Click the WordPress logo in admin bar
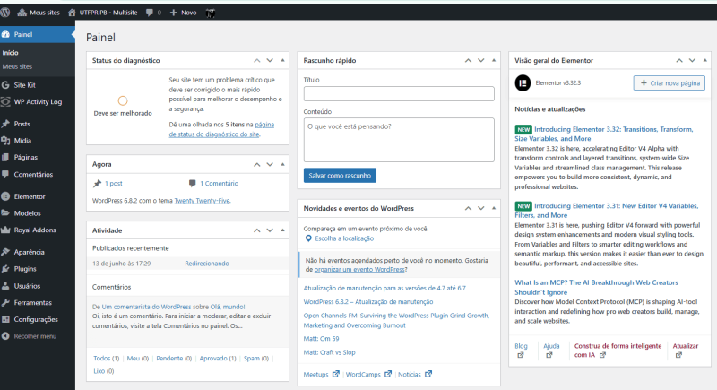717x390 pixels. click(9, 13)
